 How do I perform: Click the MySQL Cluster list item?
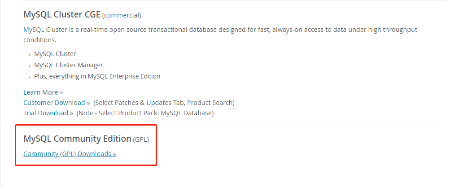(x=55, y=54)
